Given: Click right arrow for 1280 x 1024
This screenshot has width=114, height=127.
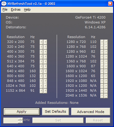Looking at the screenshot, I should click(106, 57).
